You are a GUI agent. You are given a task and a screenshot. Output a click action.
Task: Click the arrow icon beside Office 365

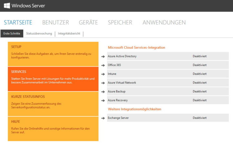(103, 65)
